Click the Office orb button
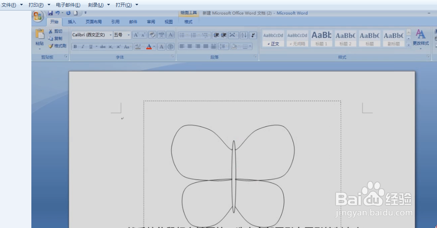 pyautogui.click(x=38, y=17)
